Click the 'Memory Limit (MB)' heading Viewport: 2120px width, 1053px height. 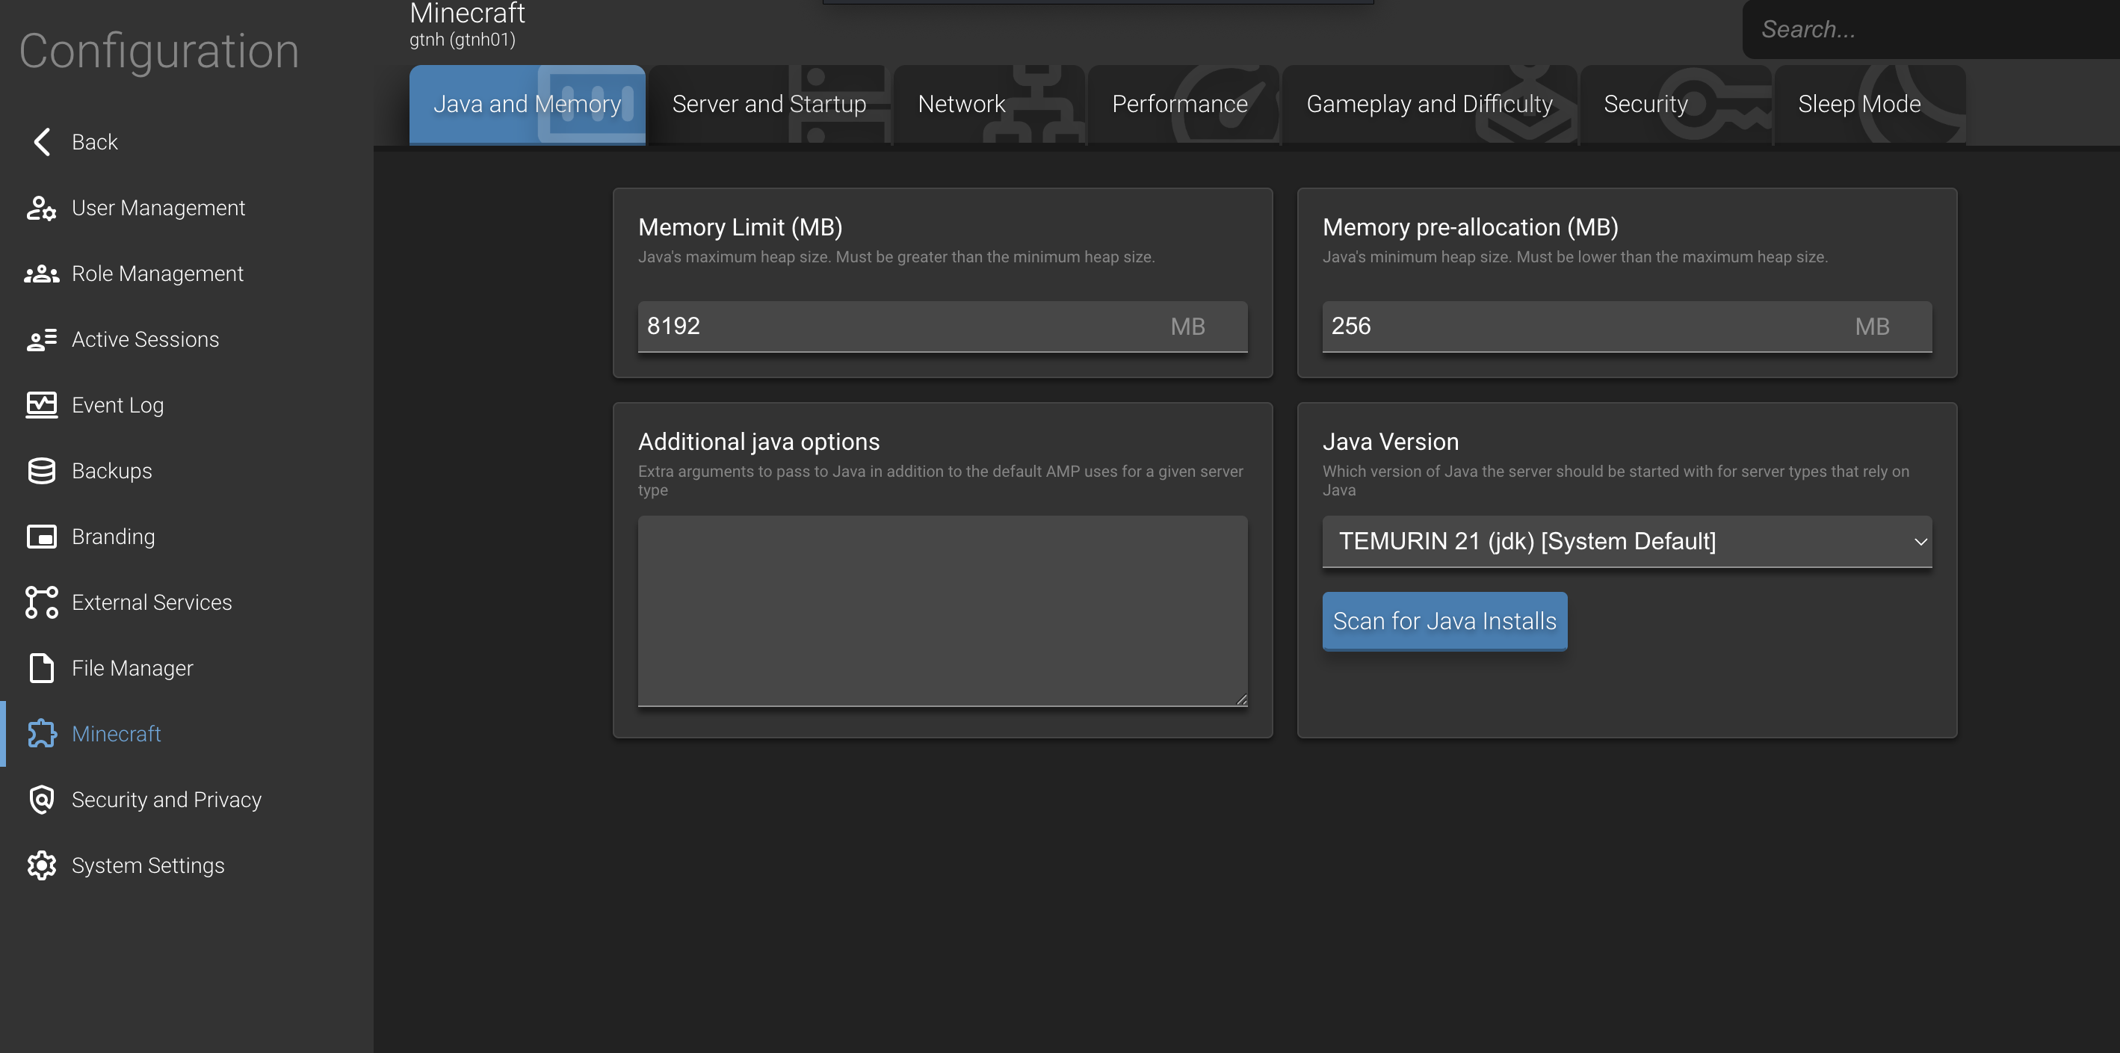[x=740, y=227]
